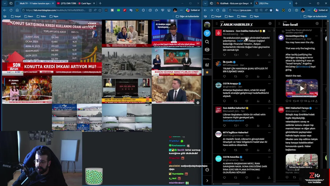Click SonDakikaHaberleri# hashtag link
This screenshot has height=186, width=330.
tap(233, 121)
